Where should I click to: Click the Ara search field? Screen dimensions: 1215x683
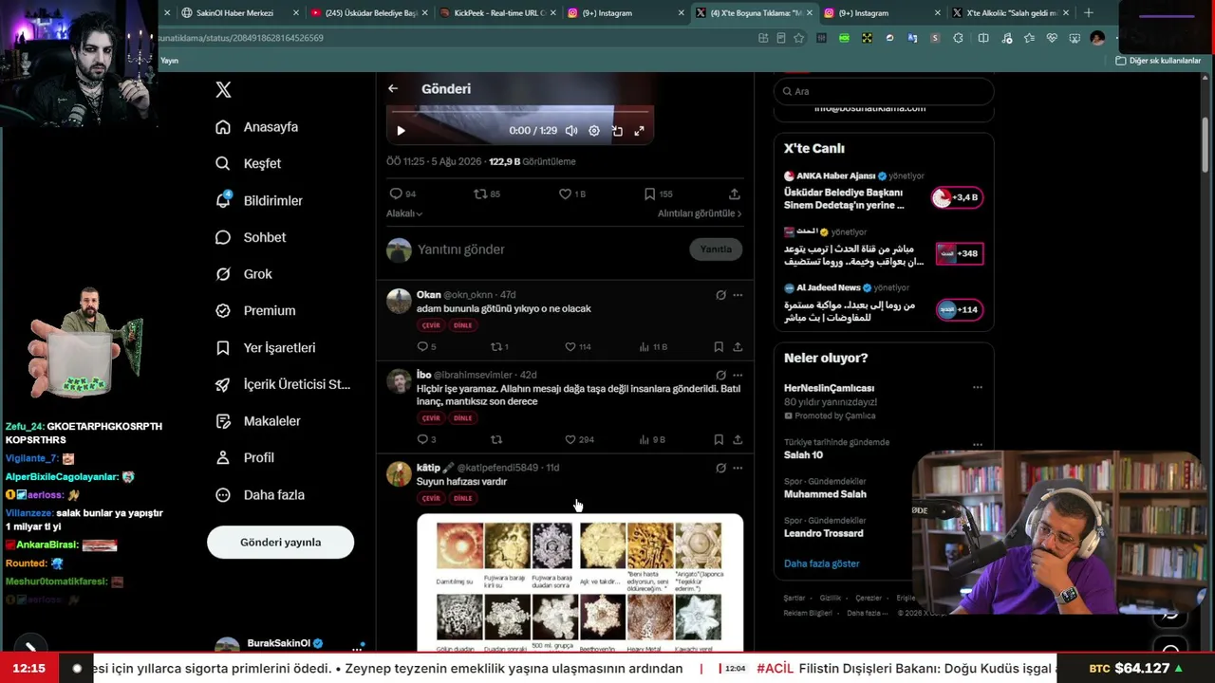click(x=884, y=91)
